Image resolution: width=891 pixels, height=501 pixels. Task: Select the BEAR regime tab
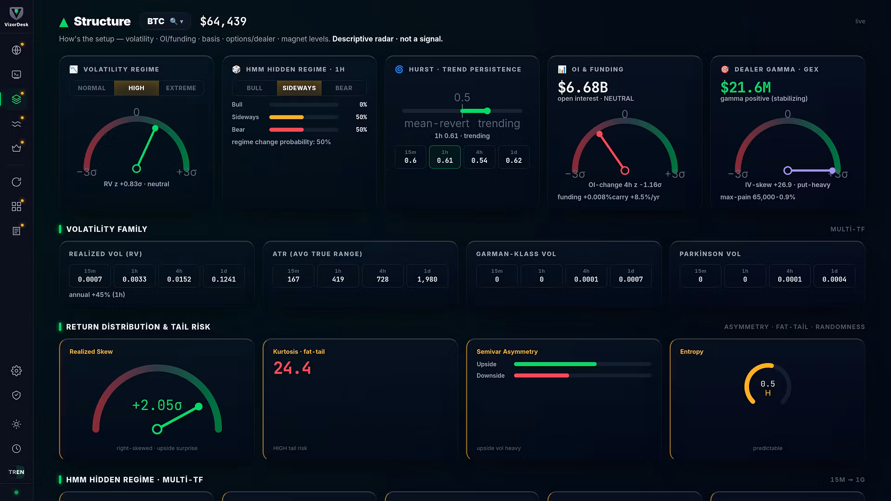click(x=344, y=88)
